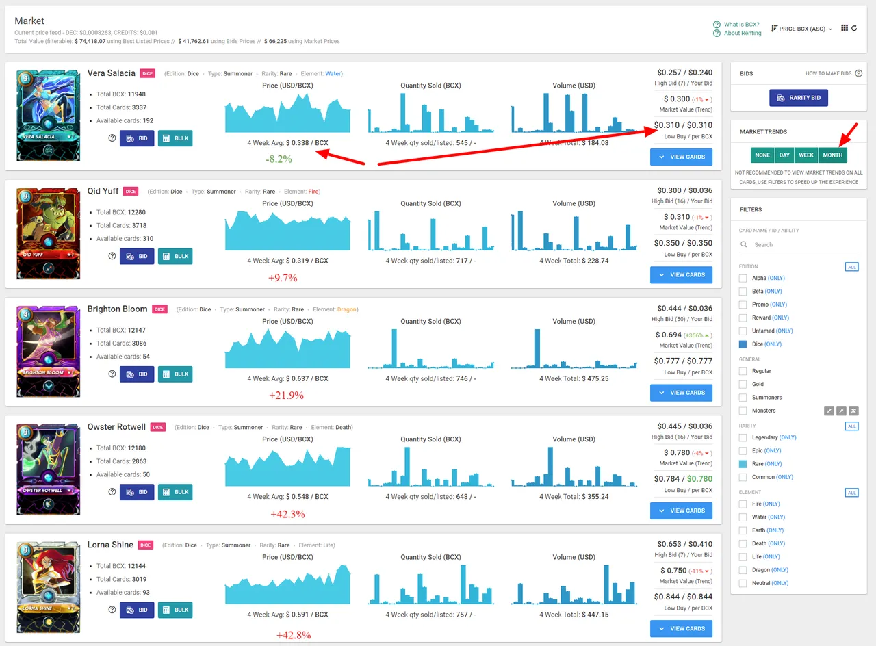Click the Water element link for Vera Salacia
This screenshot has width=876, height=646.
pyautogui.click(x=333, y=73)
